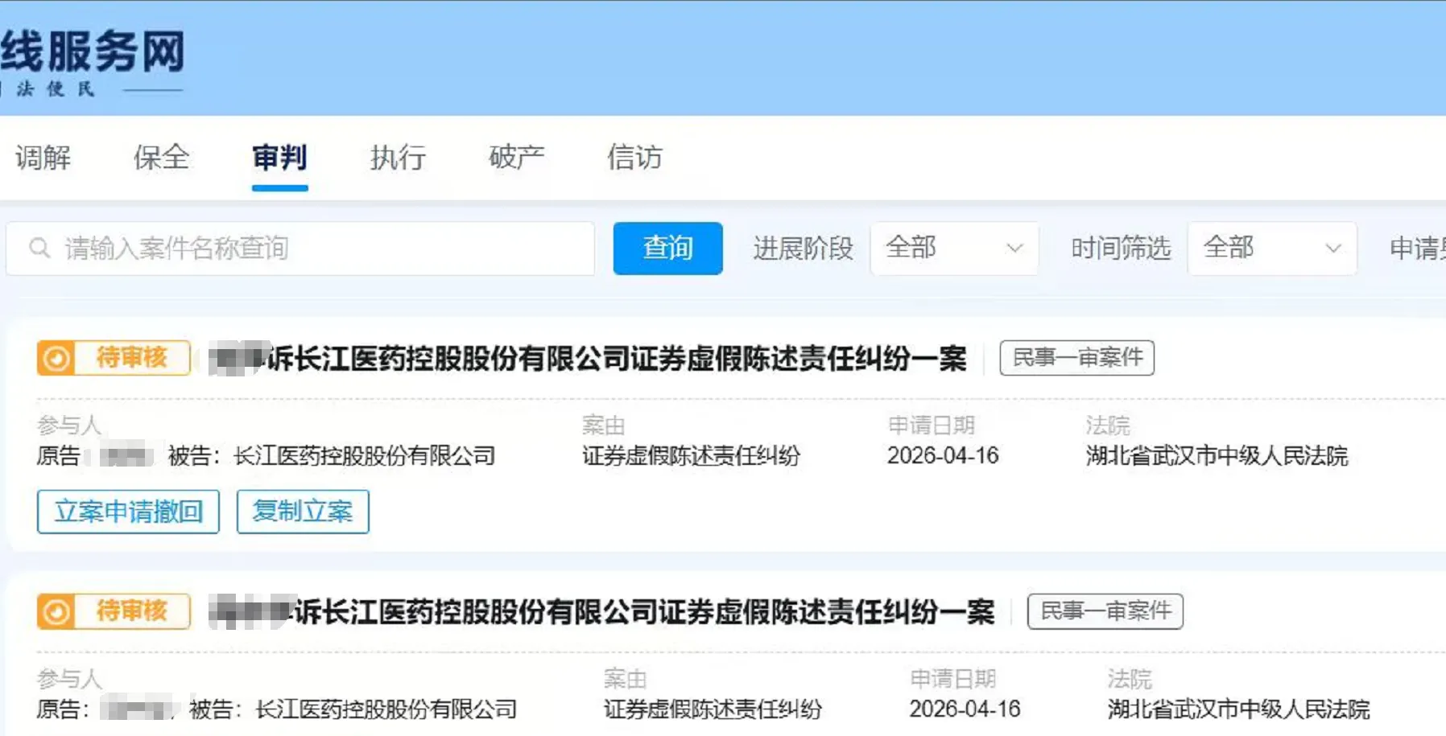
Task: Switch to the 保全 tab
Action: tap(161, 157)
